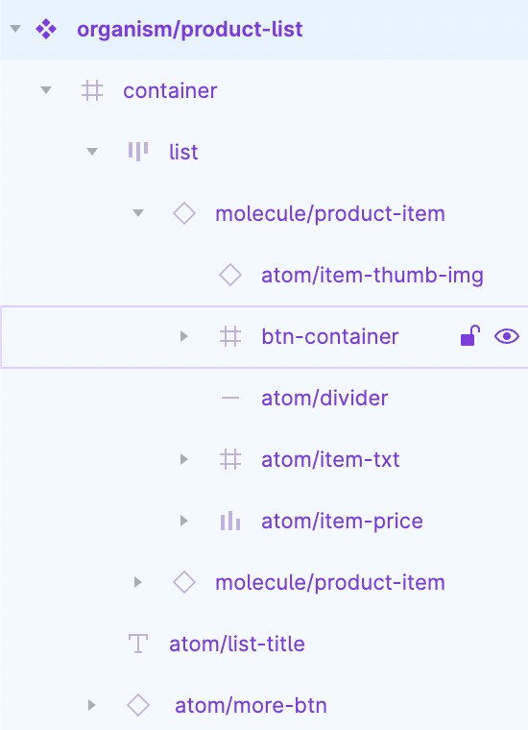Select the atom/divider layer
The height and width of the screenshot is (730, 528).
click(264, 398)
